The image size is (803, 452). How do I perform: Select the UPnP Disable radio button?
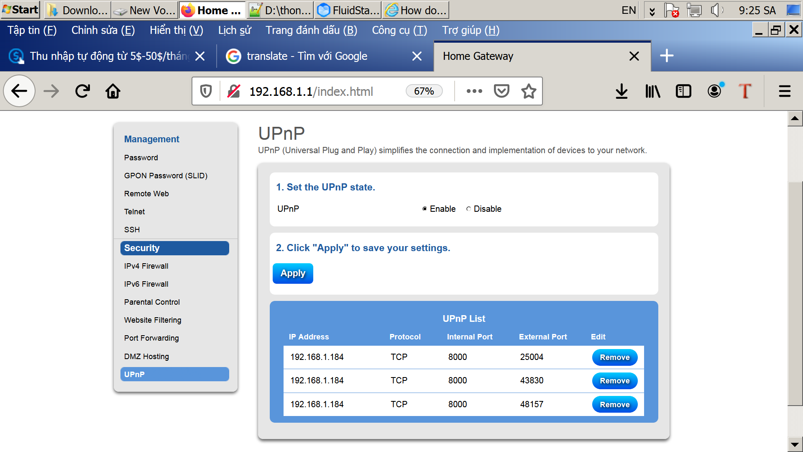click(468, 209)
